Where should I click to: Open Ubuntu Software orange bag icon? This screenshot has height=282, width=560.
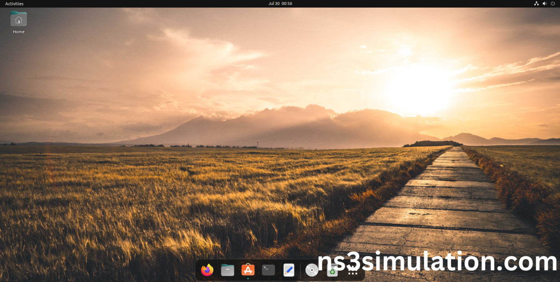pos(248,270)
